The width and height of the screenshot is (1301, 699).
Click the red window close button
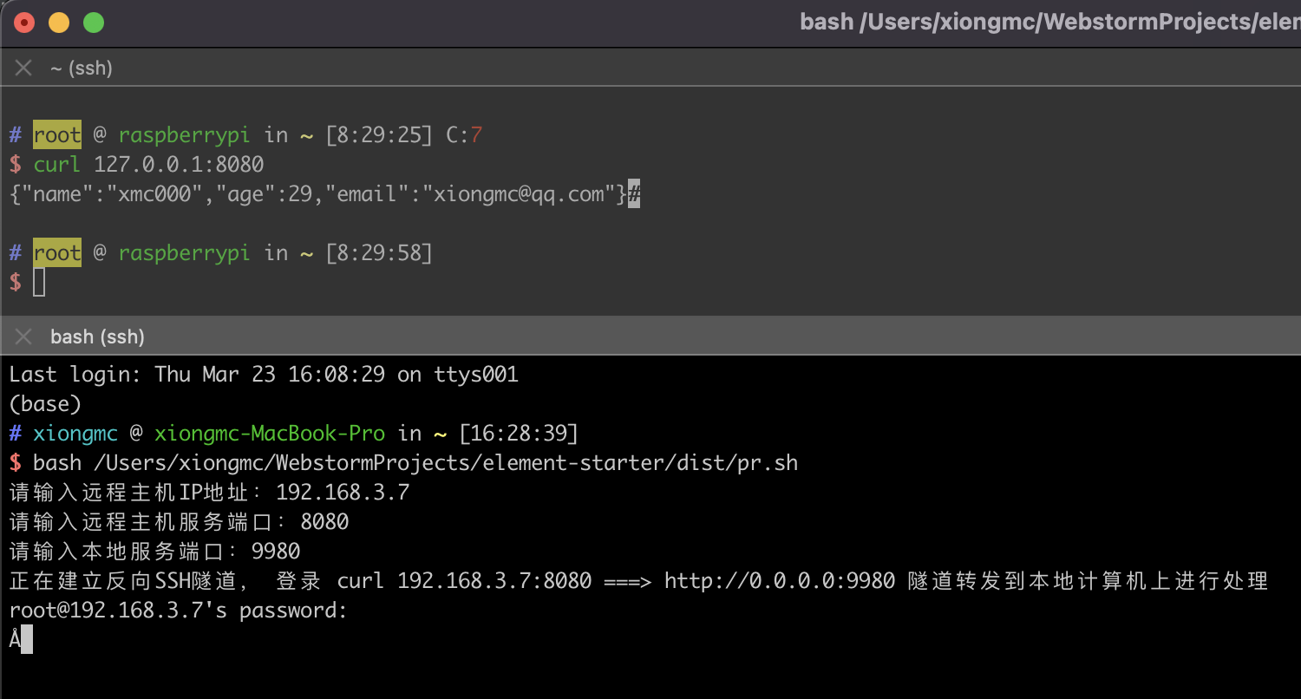tap(24, 23)
